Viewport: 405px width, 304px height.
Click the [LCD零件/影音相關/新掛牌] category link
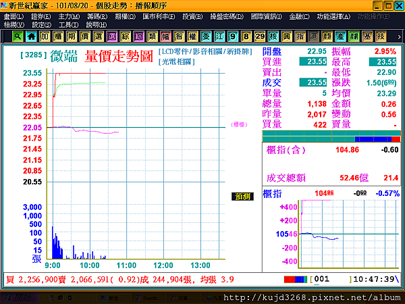[x=205, y=52]
